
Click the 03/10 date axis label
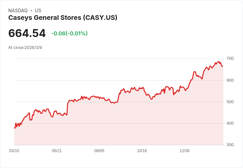point(14,151)
